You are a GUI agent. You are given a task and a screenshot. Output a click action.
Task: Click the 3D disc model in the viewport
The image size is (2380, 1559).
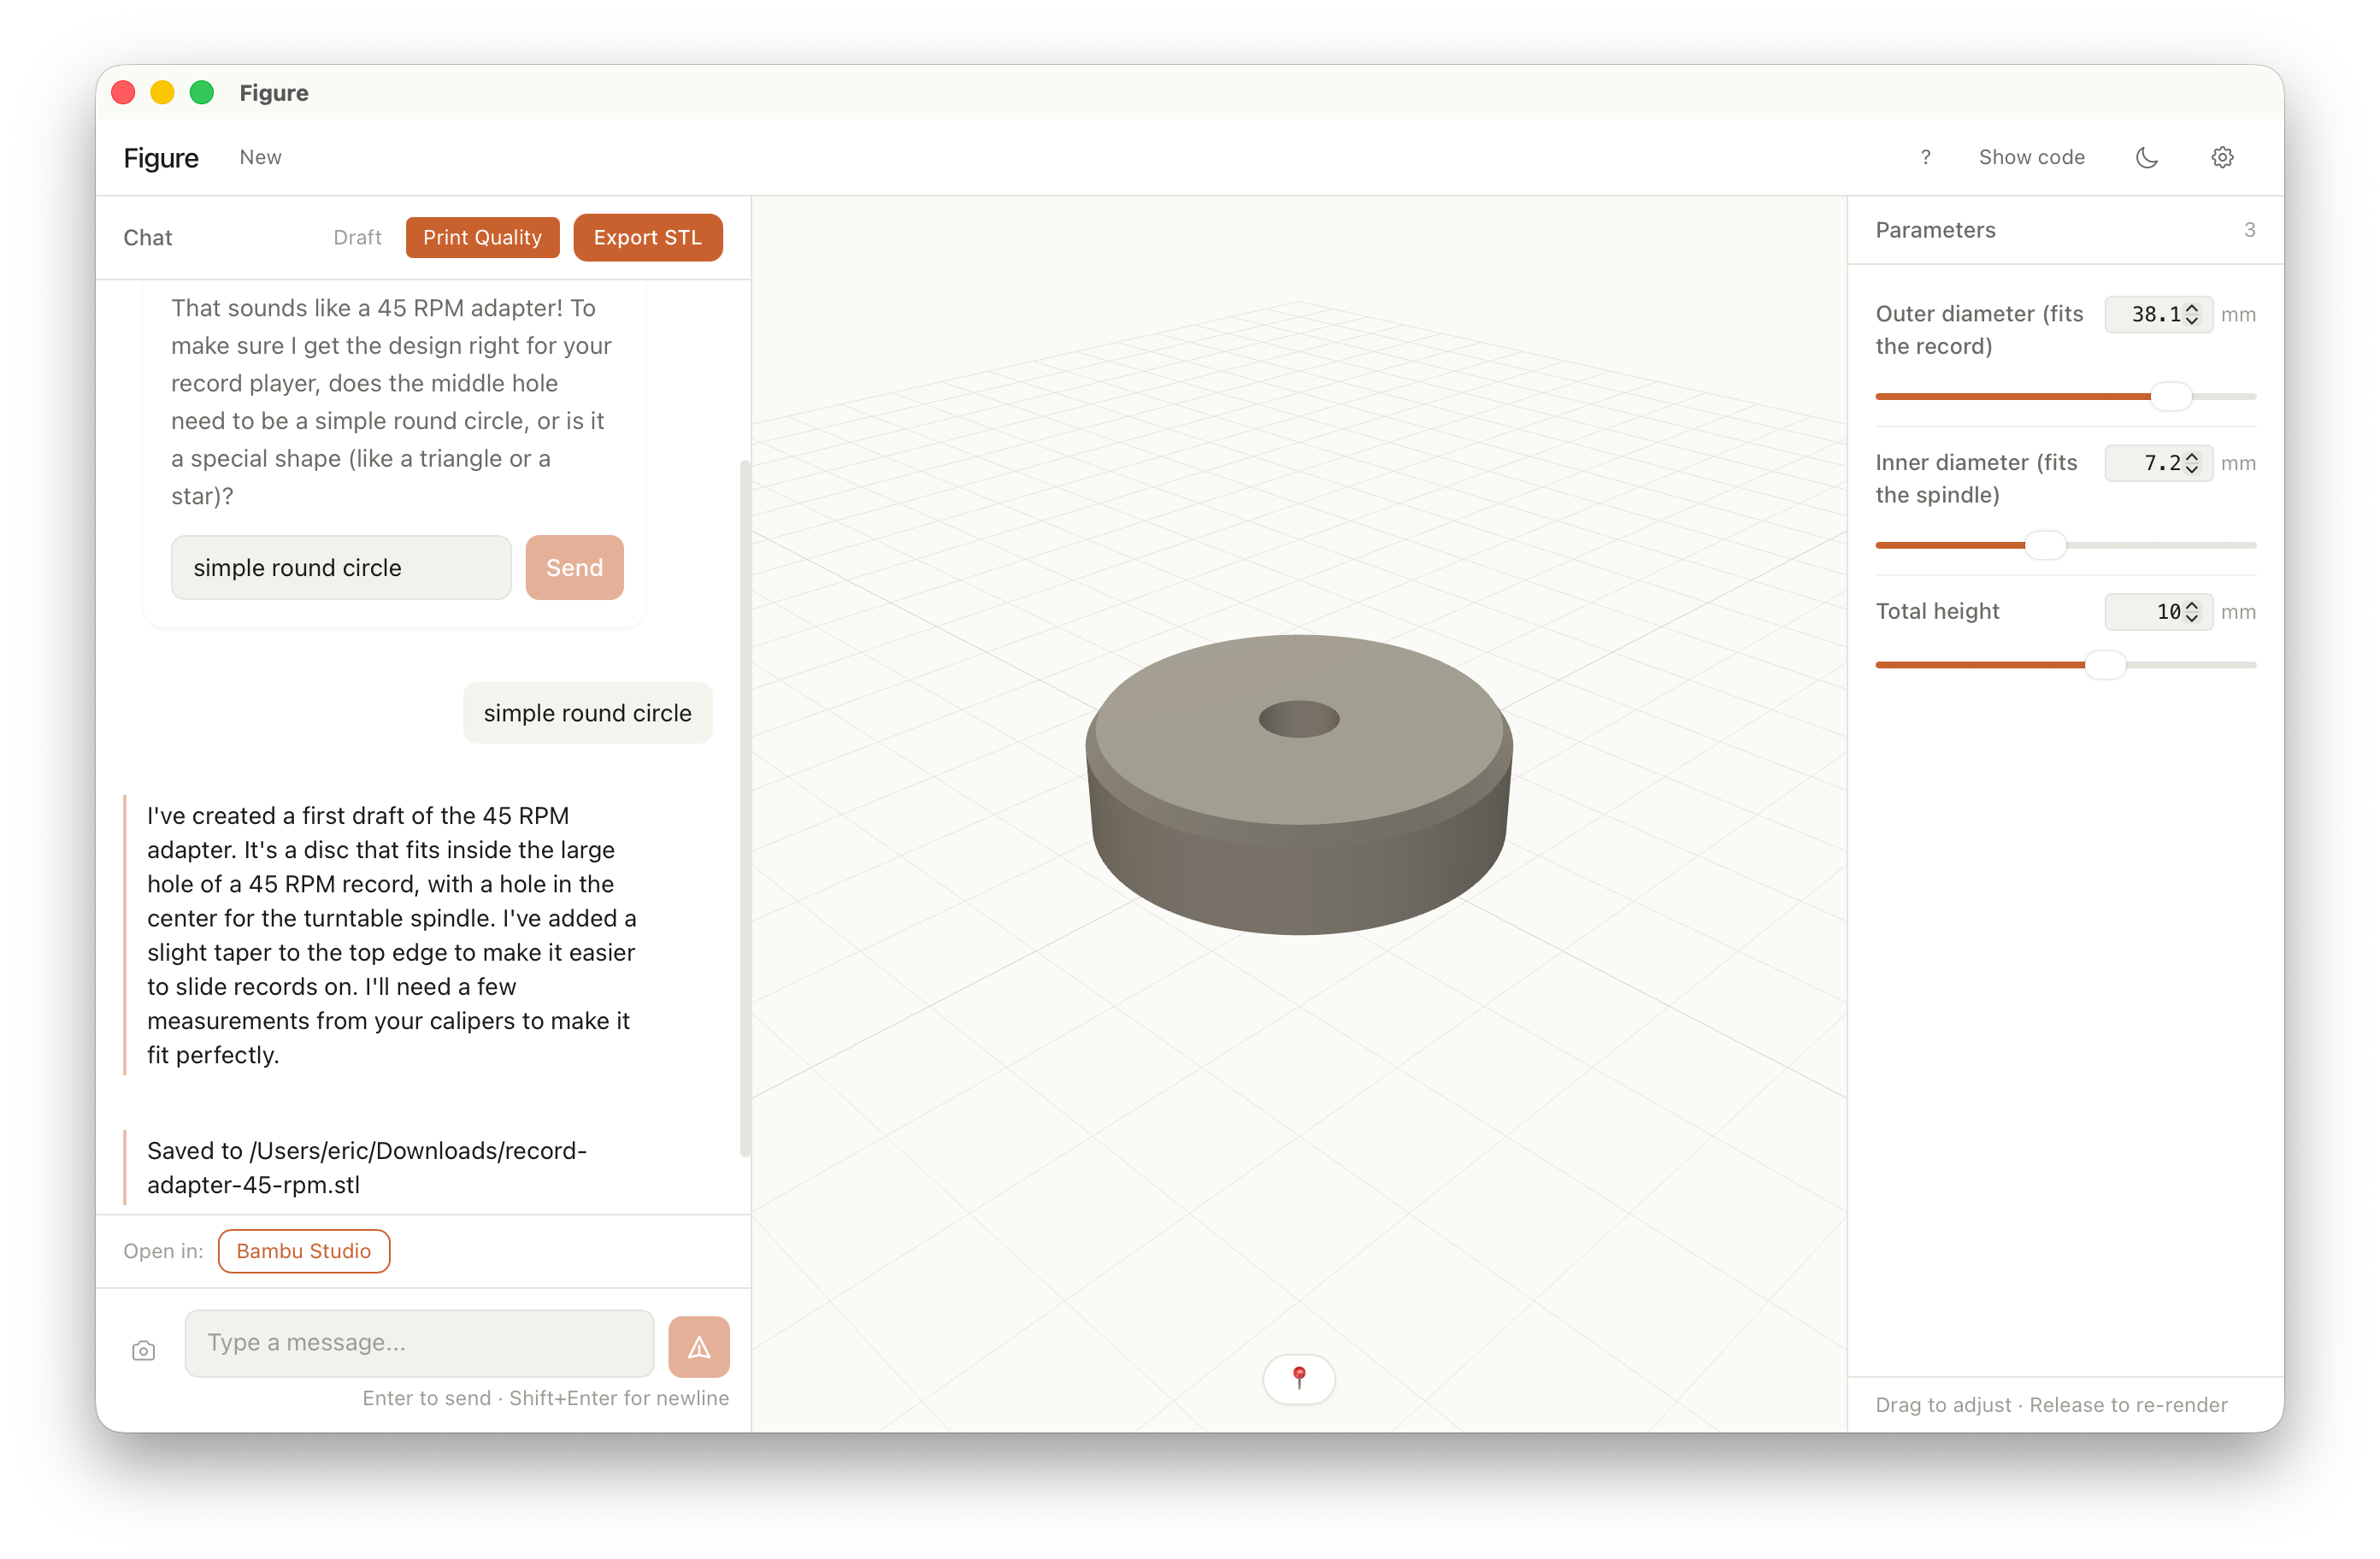pyautogui.click(x=1298, y=784)
